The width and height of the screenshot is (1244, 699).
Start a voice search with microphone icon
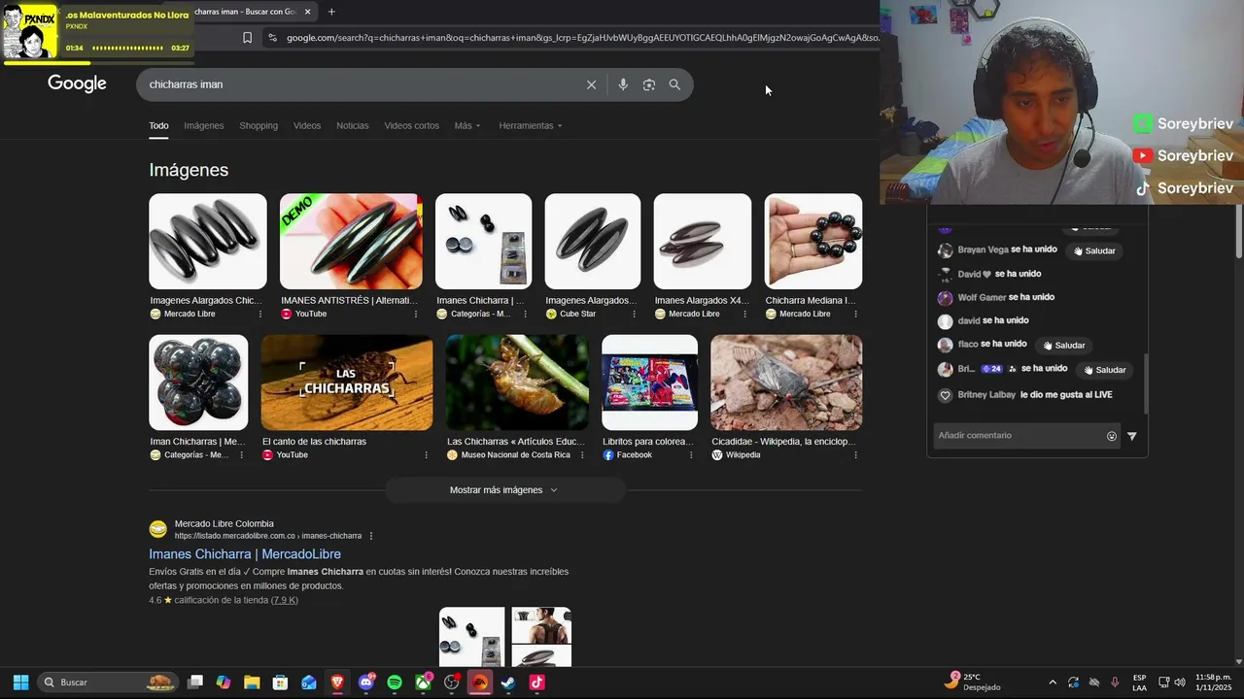[x=623, y=84]
